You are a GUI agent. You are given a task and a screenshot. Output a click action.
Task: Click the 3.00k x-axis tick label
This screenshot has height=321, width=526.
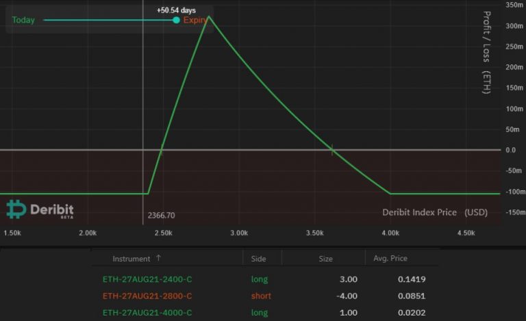[239, 233]
